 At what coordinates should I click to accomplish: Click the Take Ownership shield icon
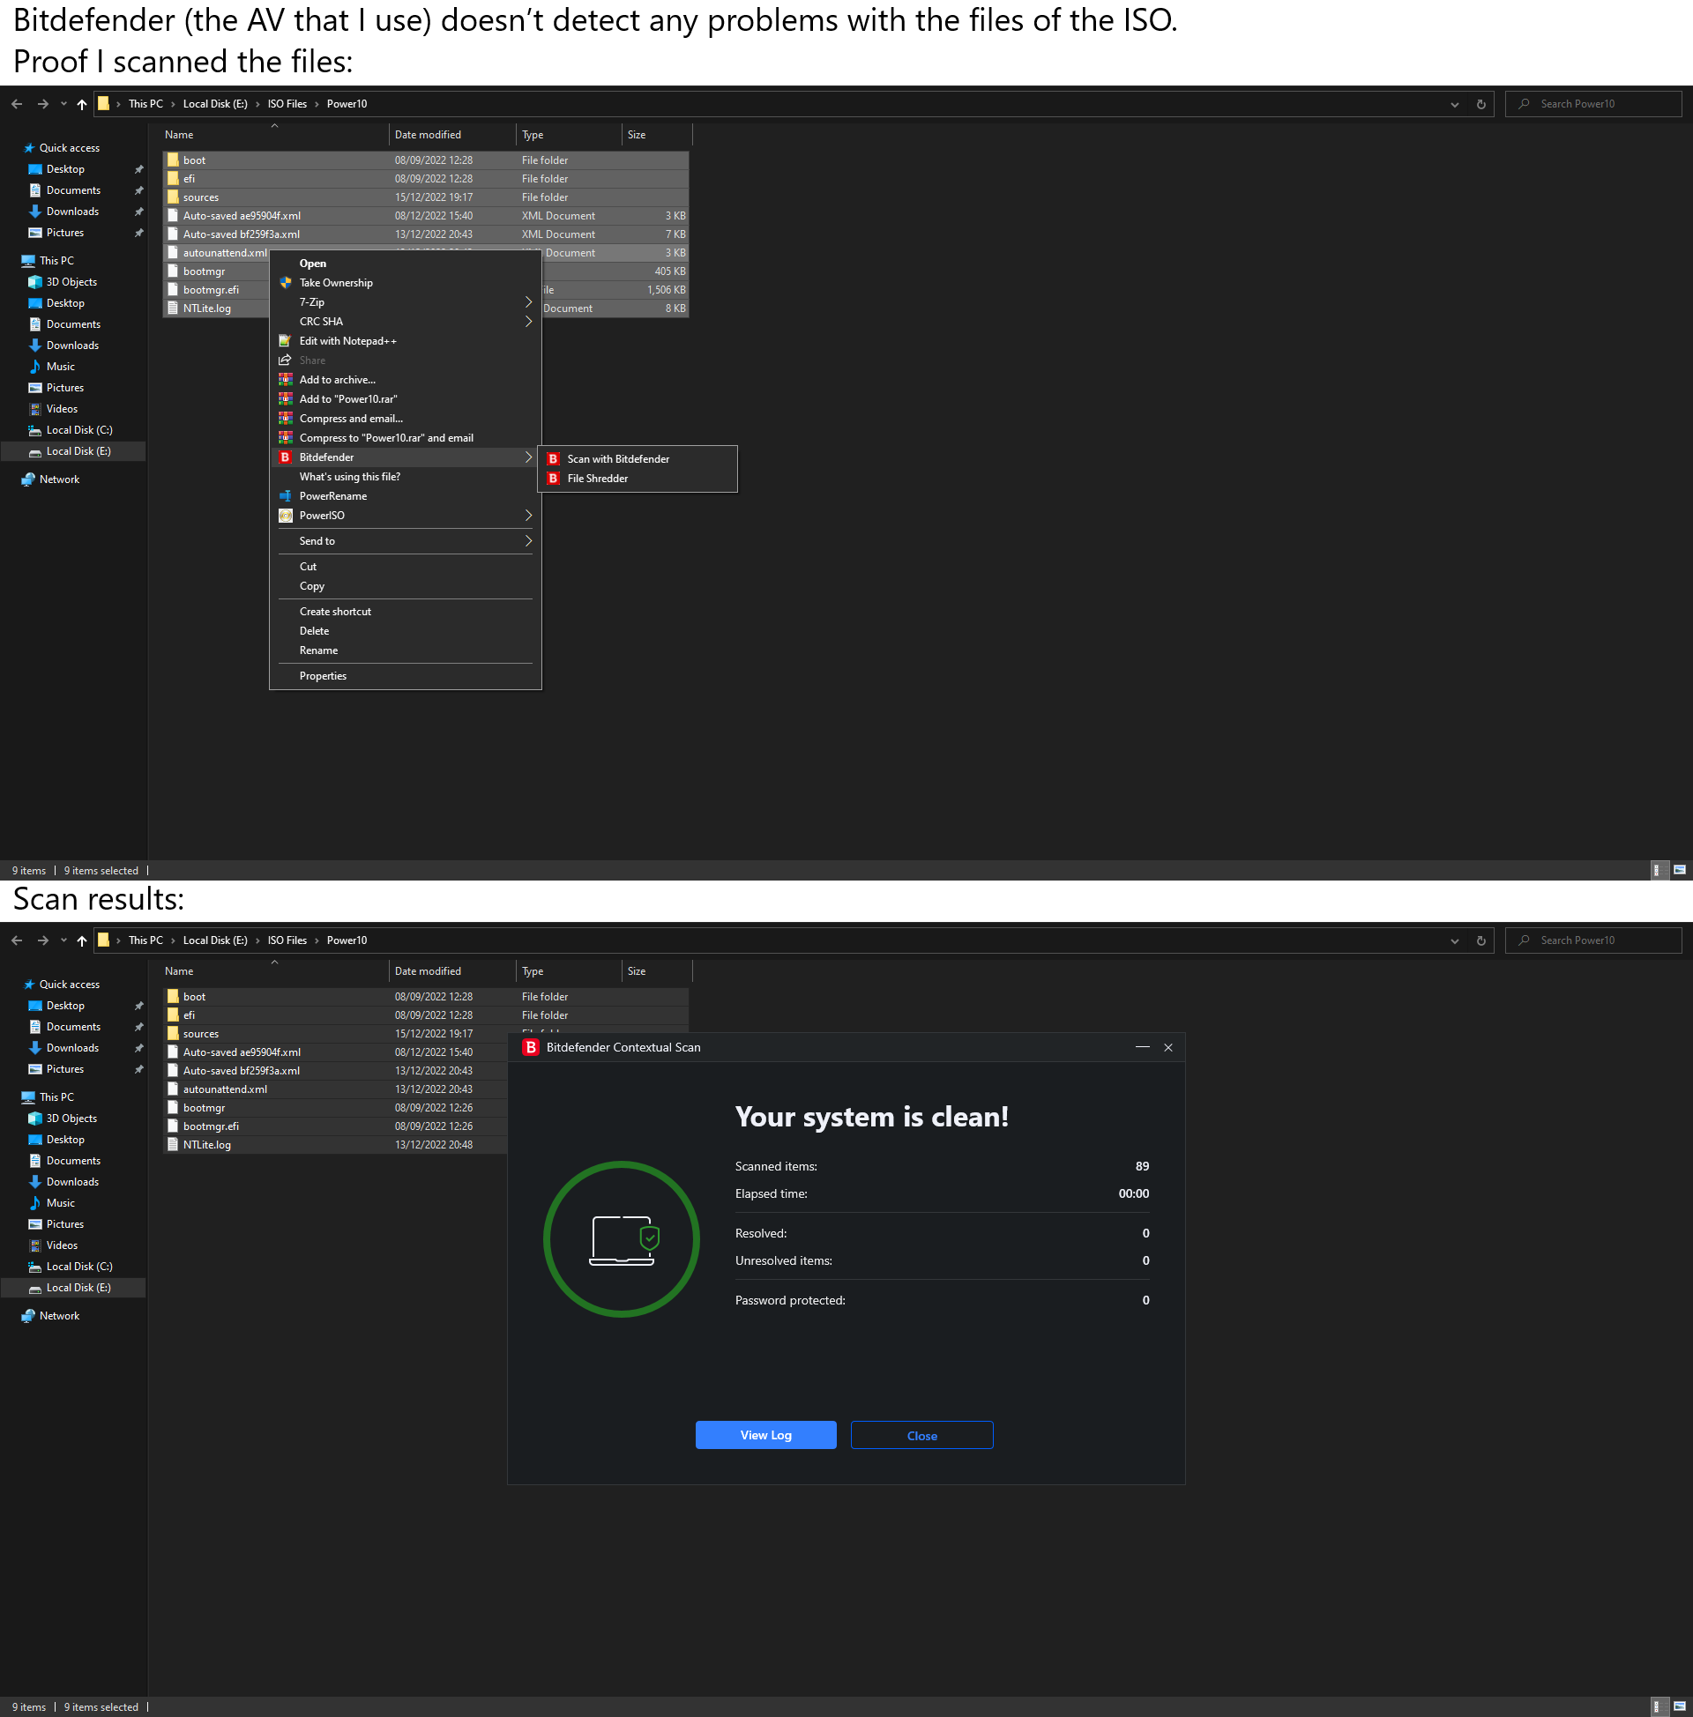(x=286, y=283)
